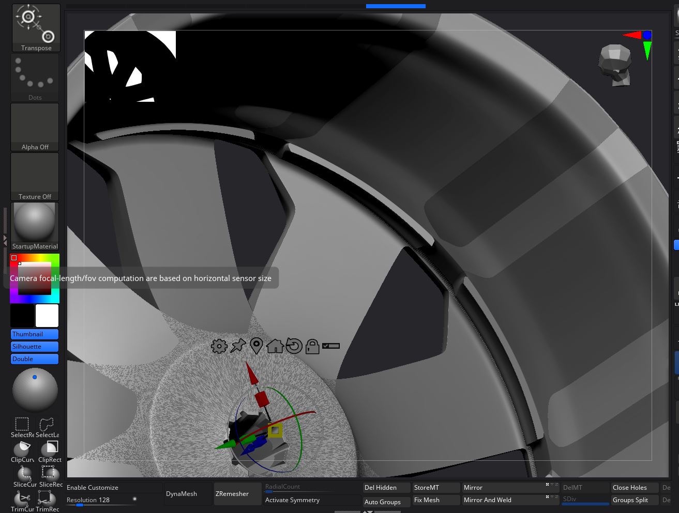Toggle the gizmo lock icon
This screenshot has width=679, height=513.
312,346
